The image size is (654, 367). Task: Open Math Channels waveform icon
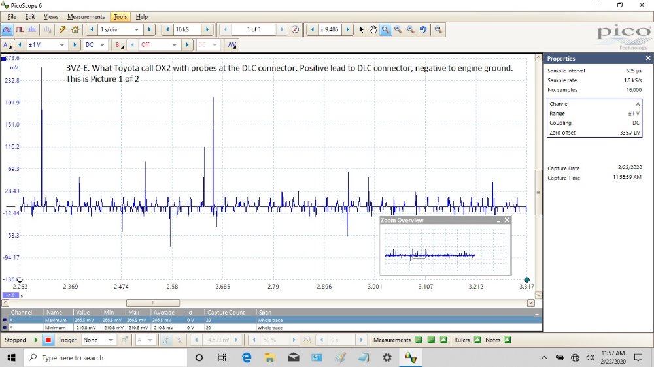coord(232,45)
